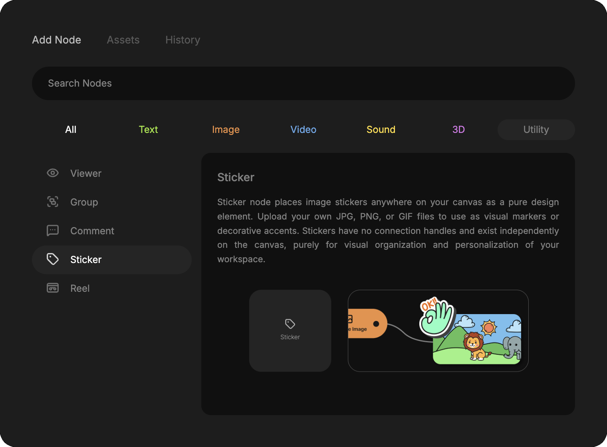The image size is (607, 447).
Task: Filter nodes by Text category
Action: point(148,130)
